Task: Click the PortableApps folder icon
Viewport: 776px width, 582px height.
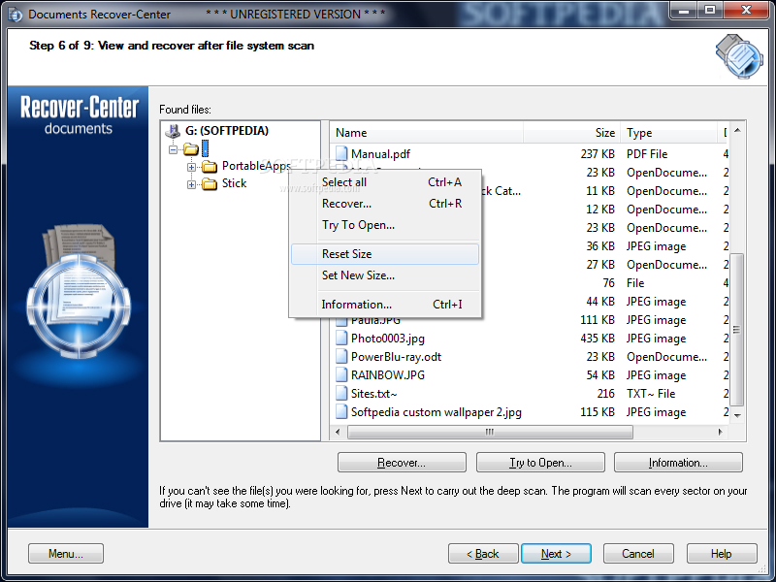Action: point(210,167)
